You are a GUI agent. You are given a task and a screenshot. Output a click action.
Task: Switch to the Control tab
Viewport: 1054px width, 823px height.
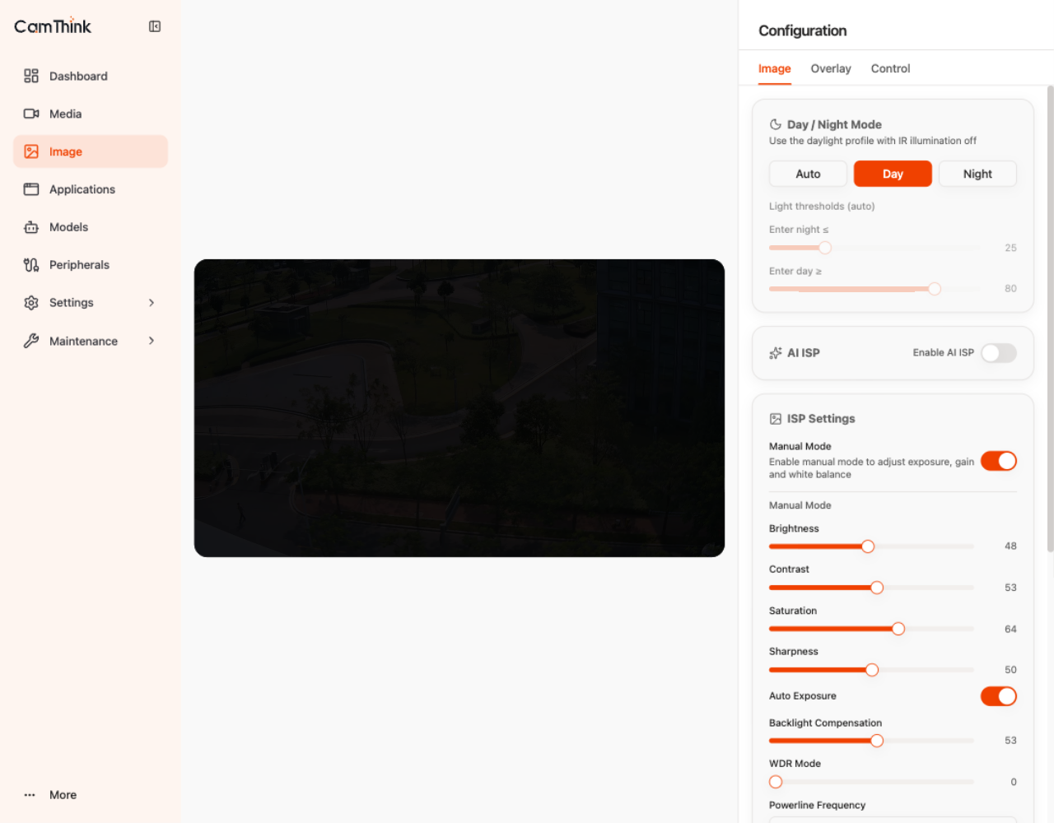pyautogui.click(x=890, y=68)
